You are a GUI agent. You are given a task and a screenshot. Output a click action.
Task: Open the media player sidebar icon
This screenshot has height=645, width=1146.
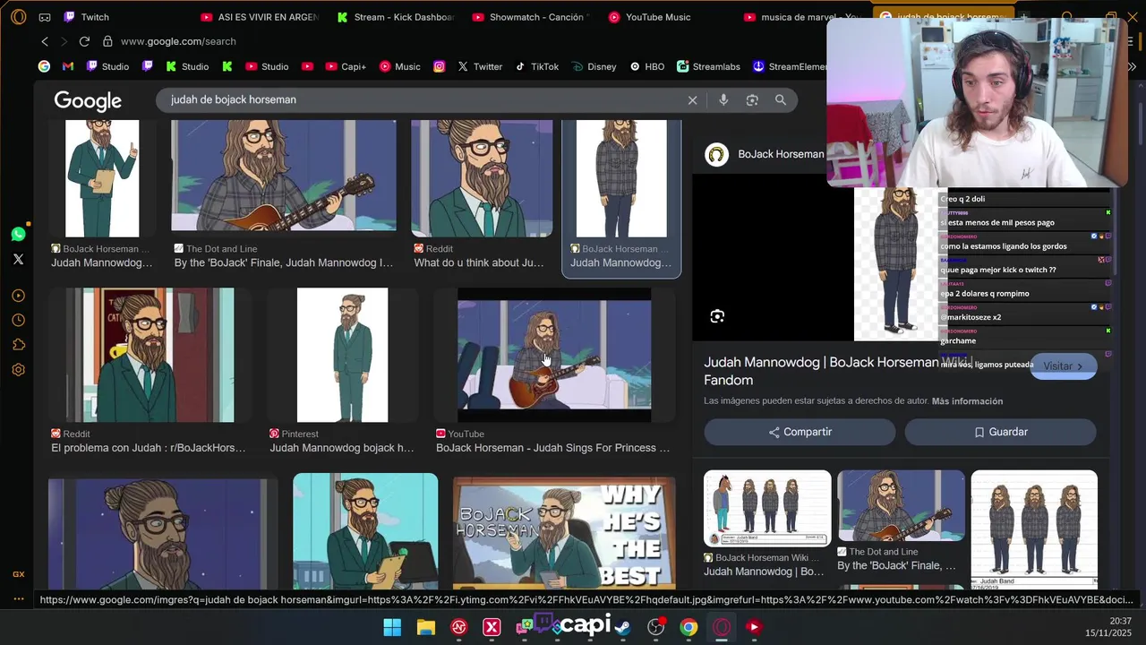click(18, 296)
